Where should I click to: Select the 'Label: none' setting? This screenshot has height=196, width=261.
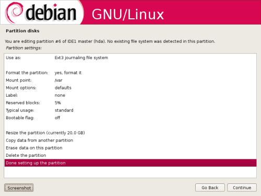click(x=130, y=95)
